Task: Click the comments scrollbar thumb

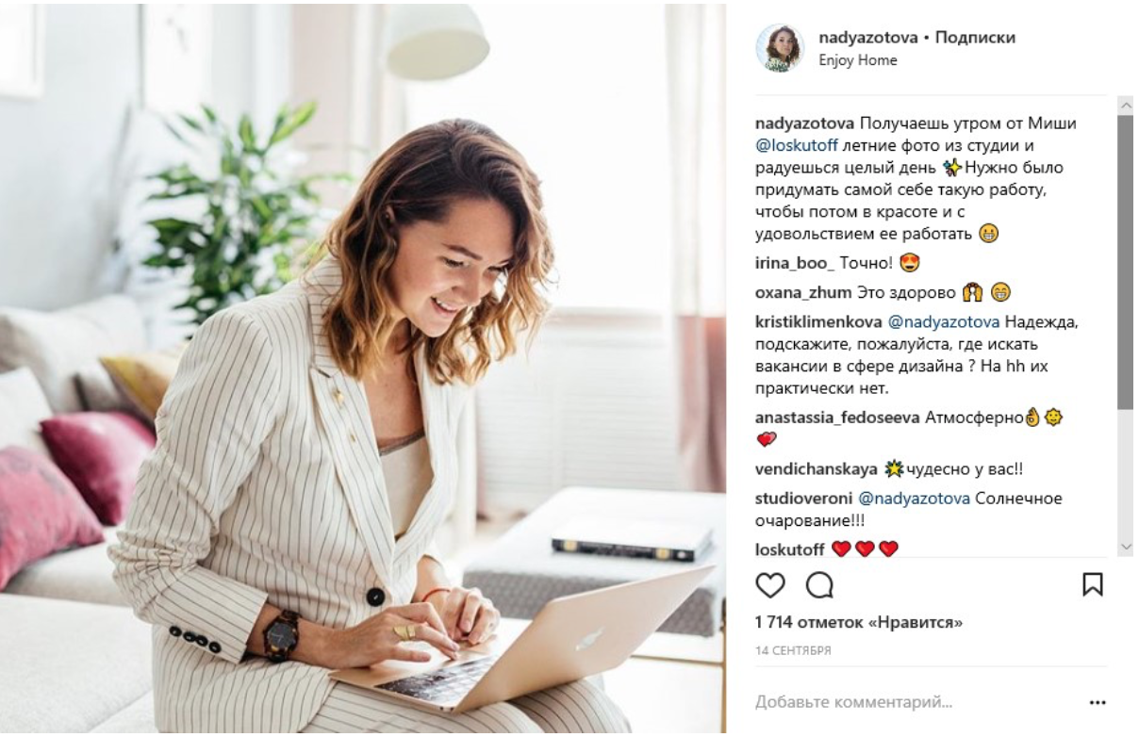Action: 1124,262
